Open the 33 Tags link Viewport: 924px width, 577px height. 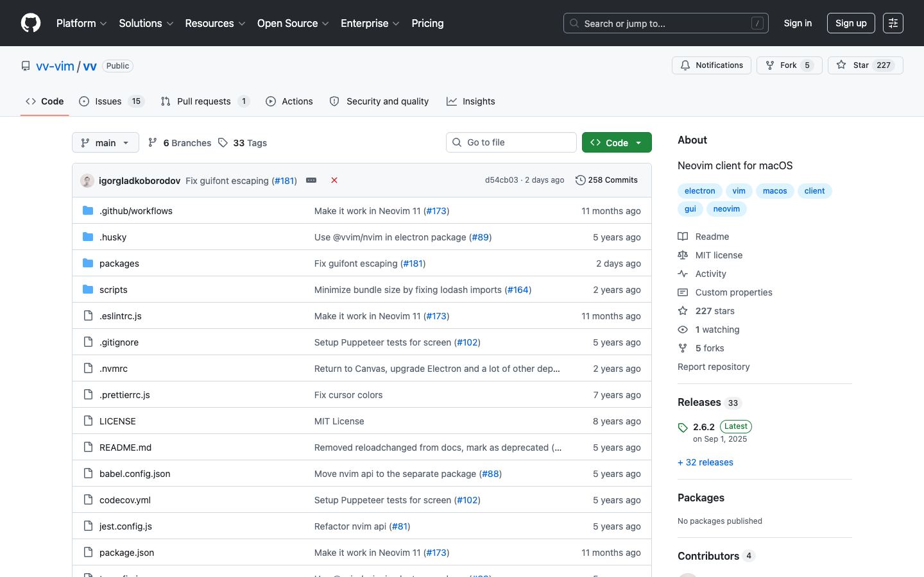(x=243, y=143)
